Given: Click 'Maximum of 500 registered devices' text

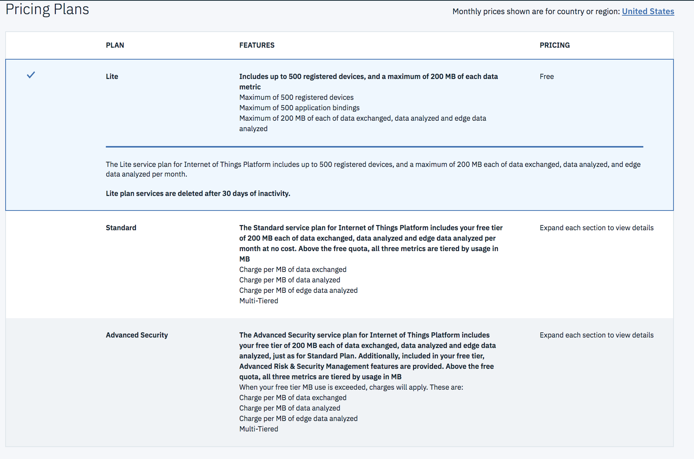Looking at the screenshot, I should tap(296, 97).
